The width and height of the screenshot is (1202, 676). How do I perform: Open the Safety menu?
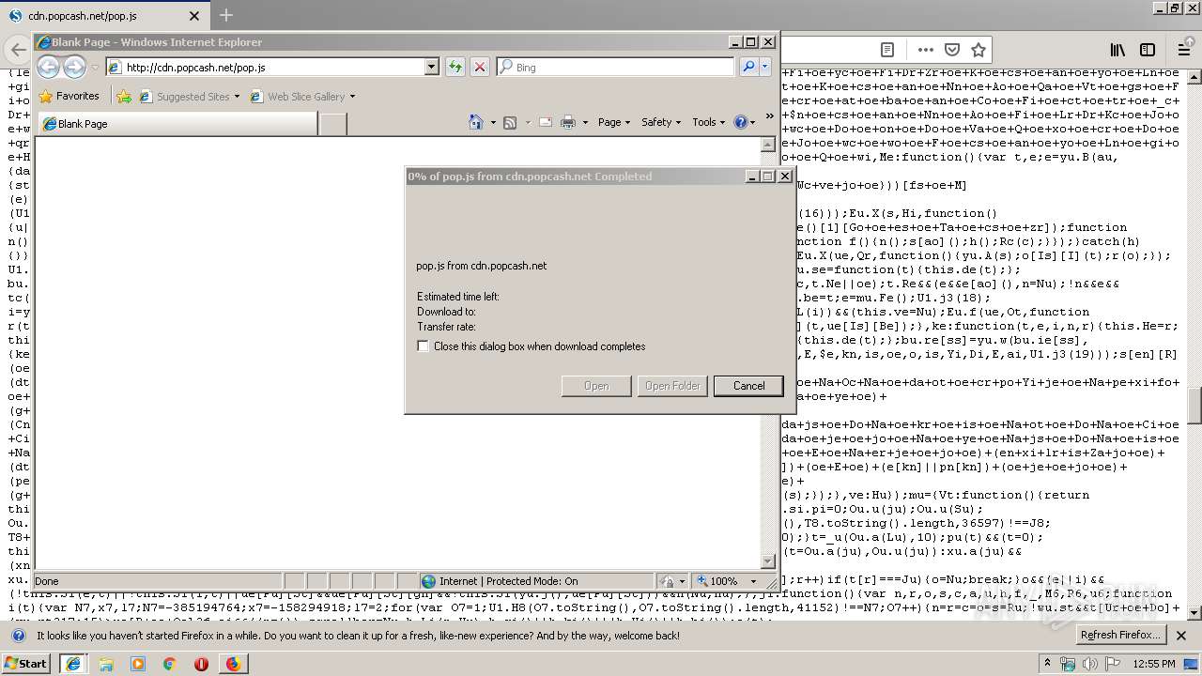pyautogui.click(x=661, y=122)
